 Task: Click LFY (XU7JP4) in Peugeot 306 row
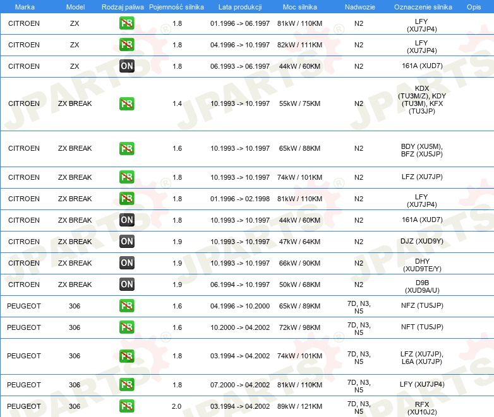point(422,384)
